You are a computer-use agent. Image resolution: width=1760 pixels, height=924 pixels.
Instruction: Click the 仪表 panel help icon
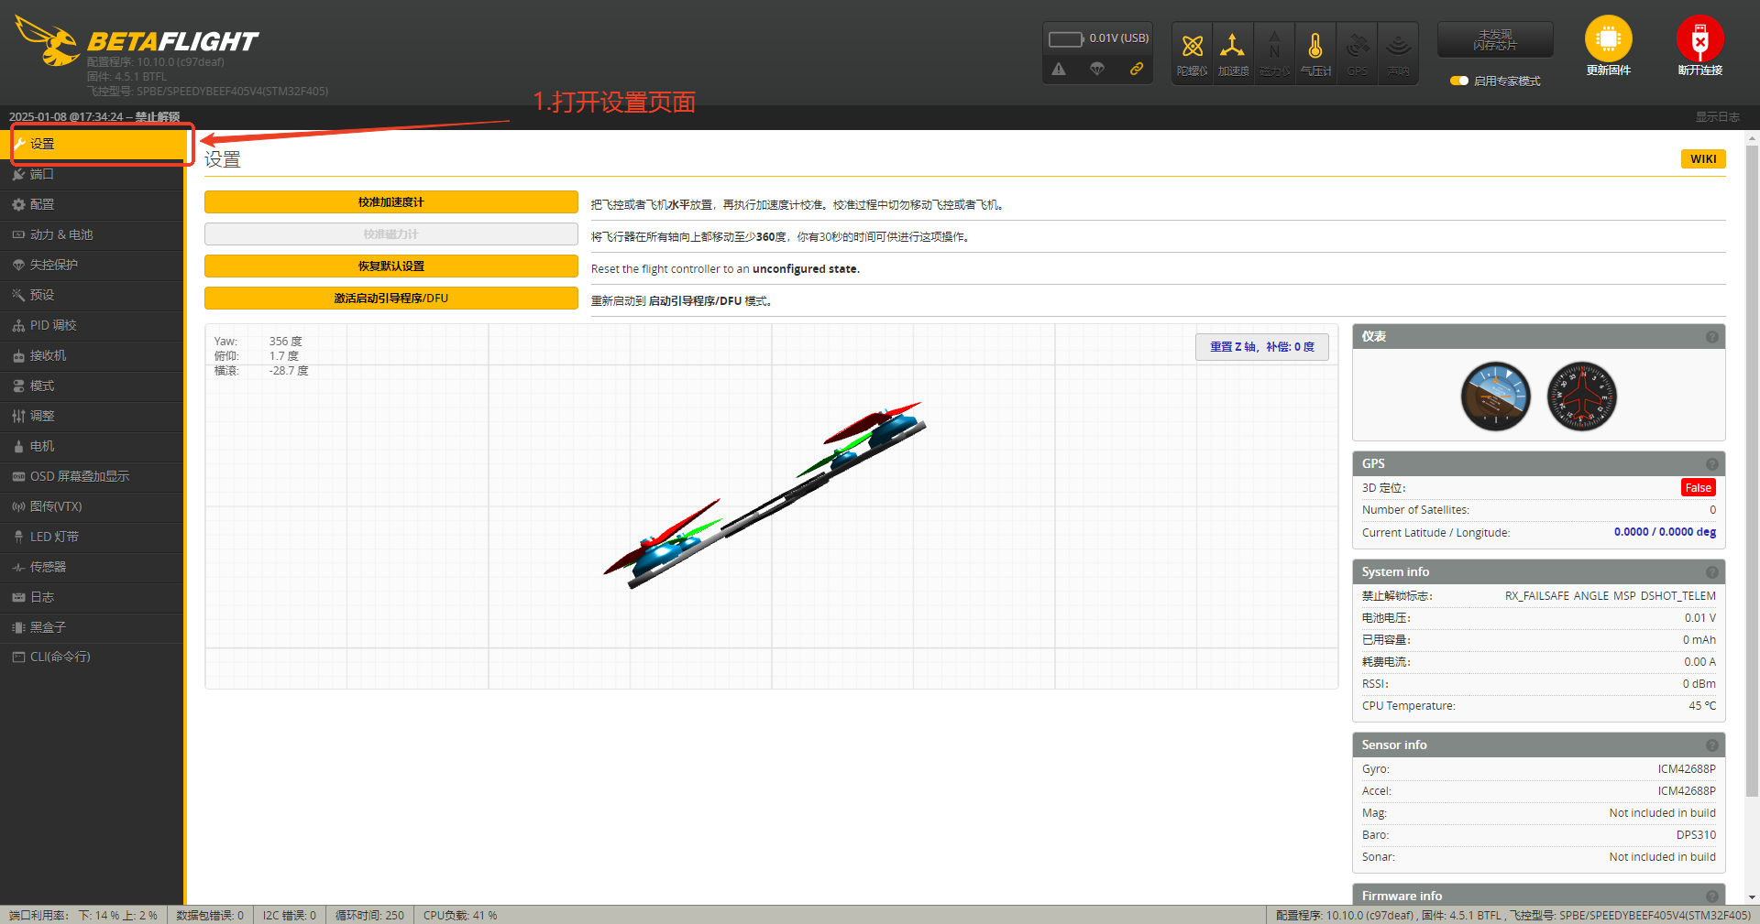pyautogui.click(x=1711, y=337)
